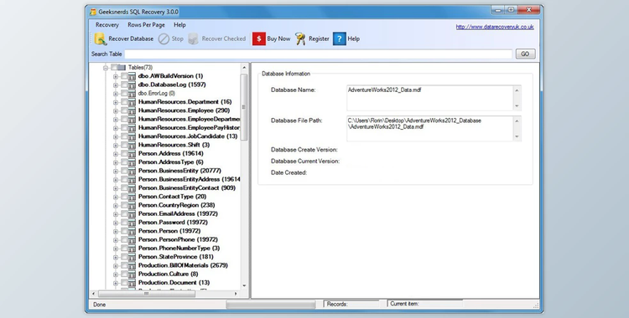629x318 pixels.
Task: Collapse the Tables(73) tree node
Action: point(106,68)
